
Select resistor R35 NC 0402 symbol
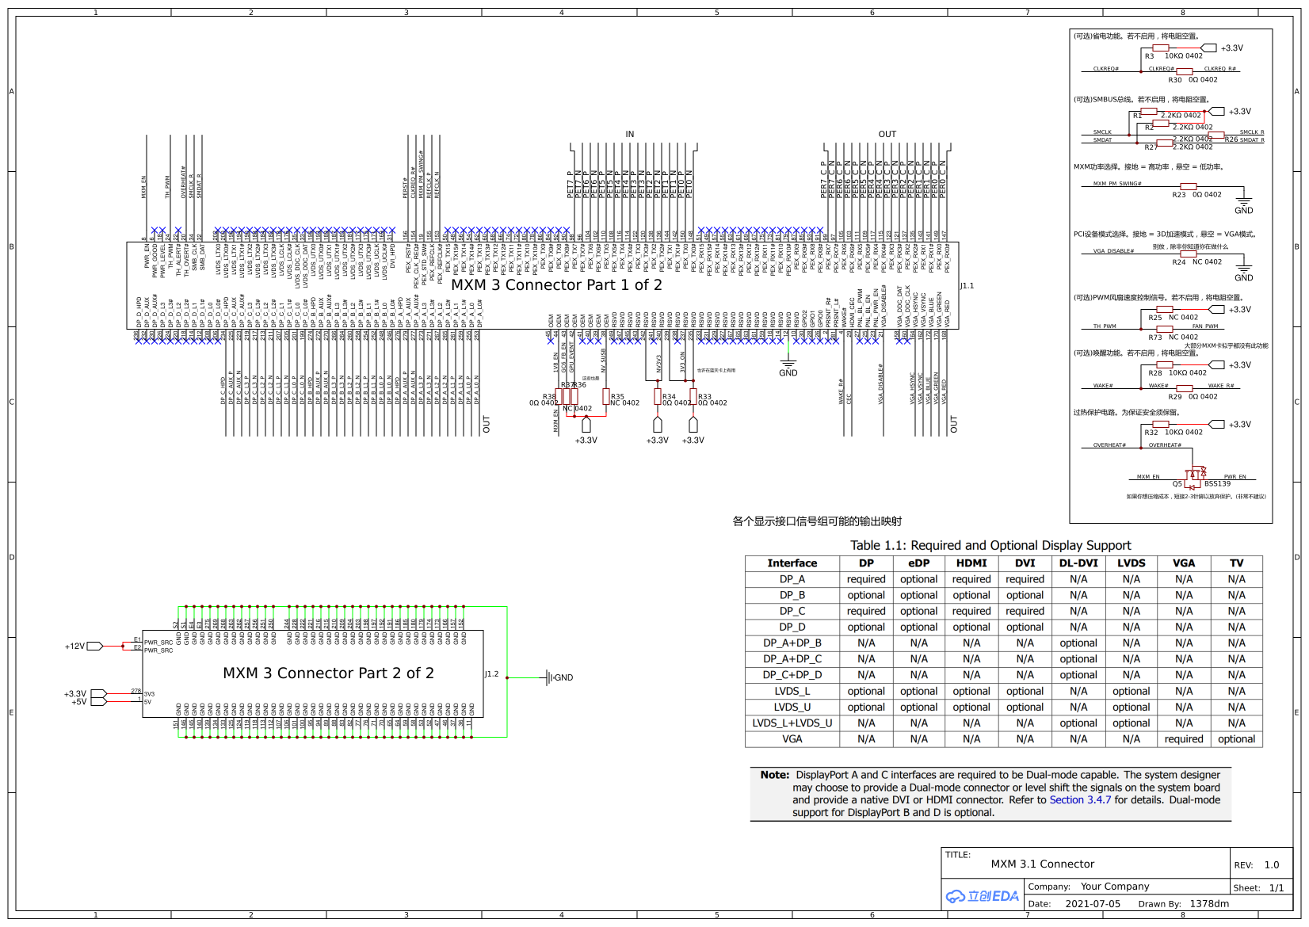tap(606, 397)
